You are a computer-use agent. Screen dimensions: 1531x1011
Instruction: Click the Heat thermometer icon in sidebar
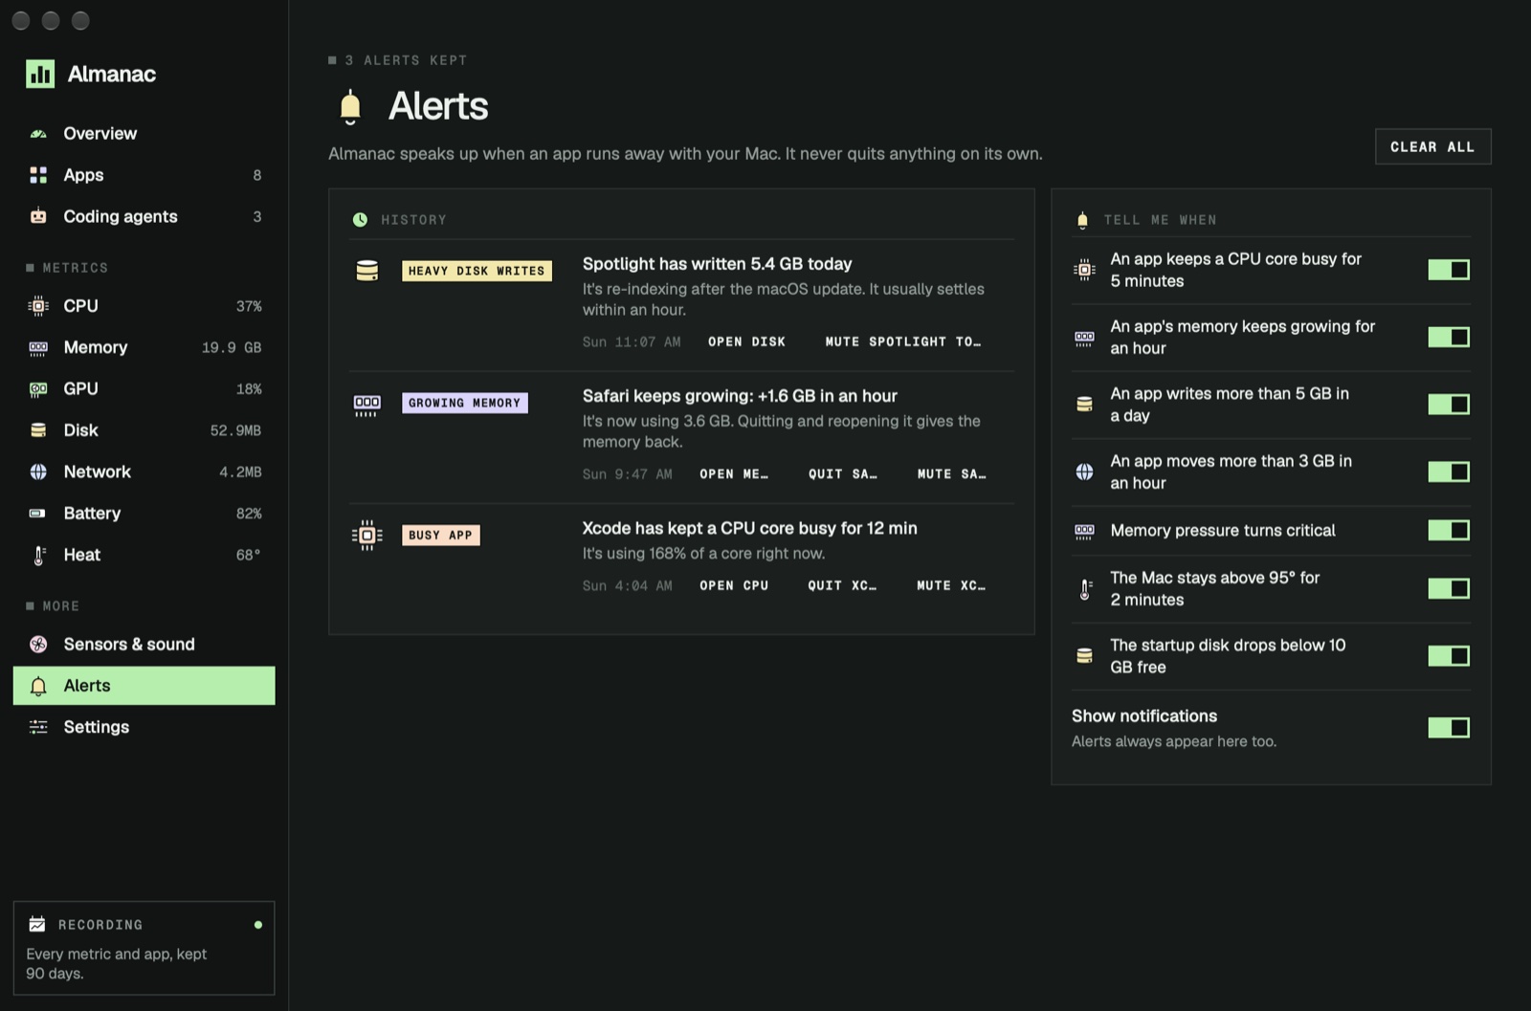[x=38, y=555]
